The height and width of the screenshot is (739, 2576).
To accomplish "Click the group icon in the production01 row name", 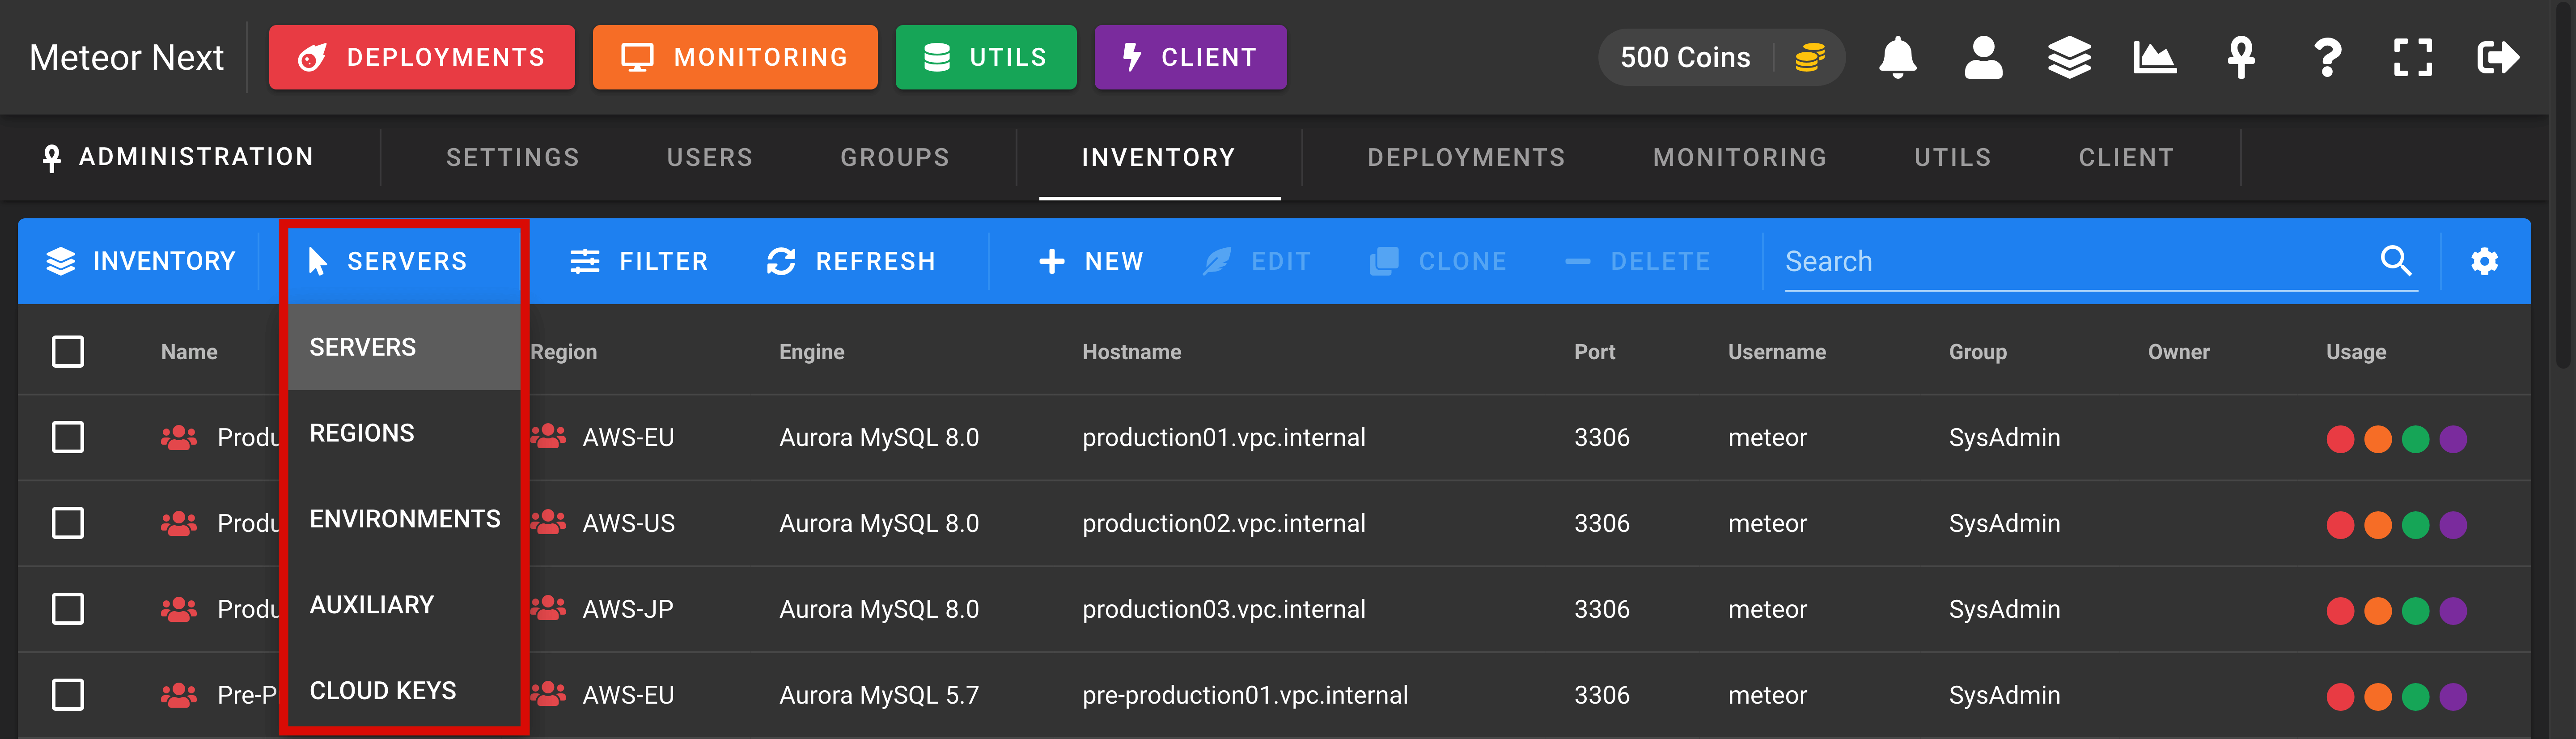I will click(179, 437).
